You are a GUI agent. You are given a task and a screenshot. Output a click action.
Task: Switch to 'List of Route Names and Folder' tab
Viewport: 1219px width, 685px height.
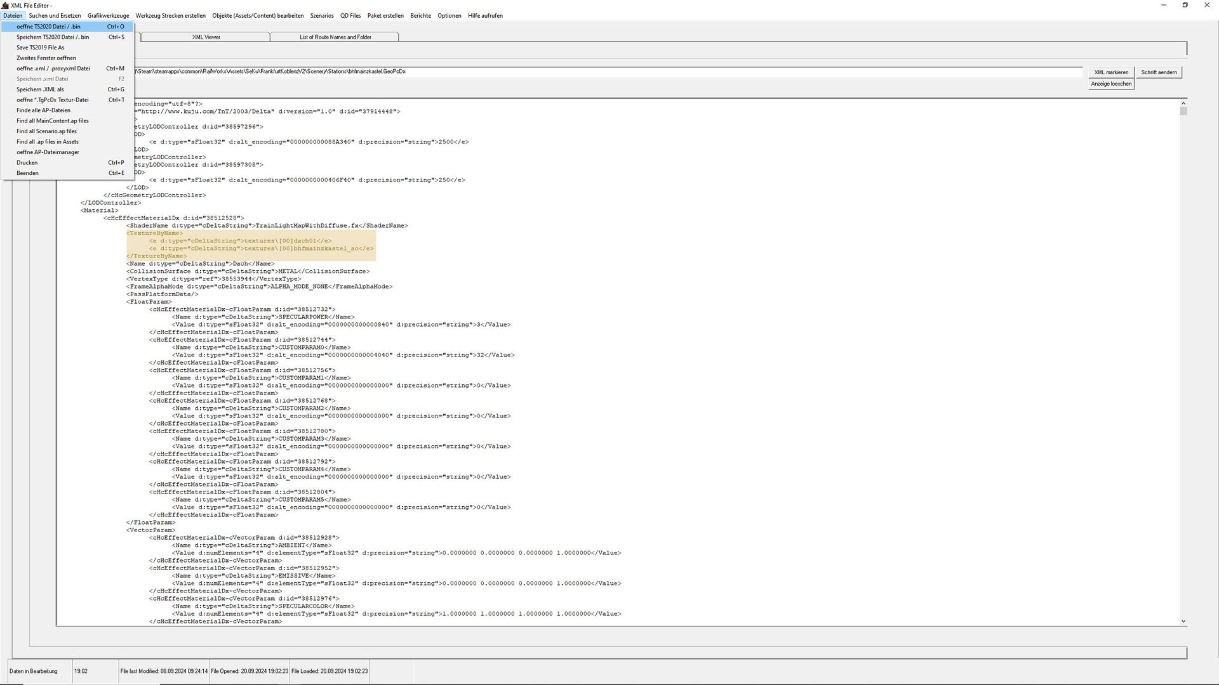[335, 37]
